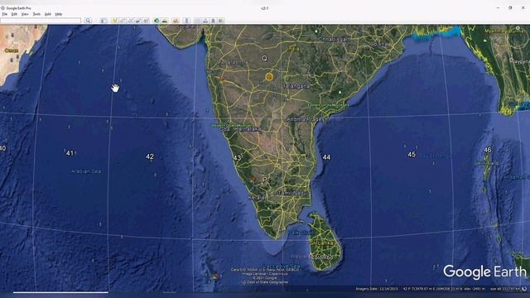Click the grid band letter Q

(x=264, y=58)
